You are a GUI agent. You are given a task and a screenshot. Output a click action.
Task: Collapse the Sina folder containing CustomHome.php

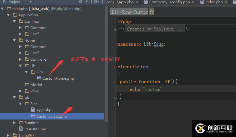(x=26, y=72)
